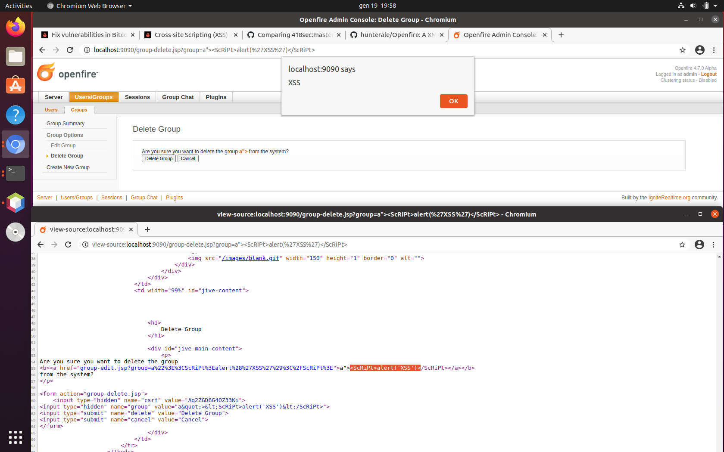The width and height of the screenshot is (724, 452).
Task: Click the Openfire logo
Action: (x=68, y=73)
